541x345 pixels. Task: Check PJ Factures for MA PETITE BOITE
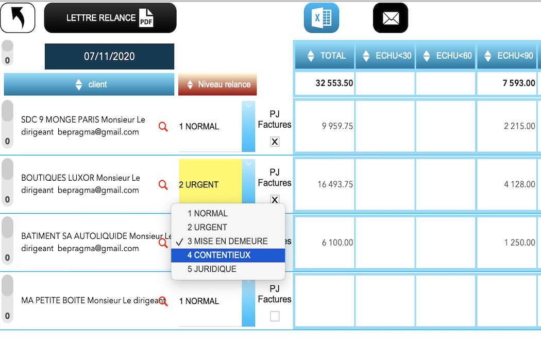tap(275, 316)
